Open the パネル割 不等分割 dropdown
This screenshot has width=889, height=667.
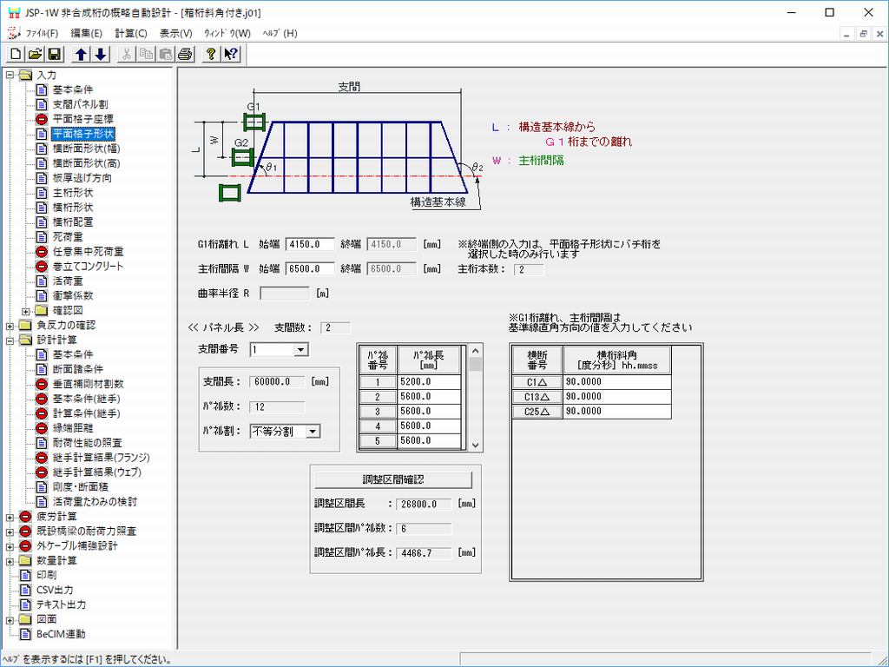[313, 431]
